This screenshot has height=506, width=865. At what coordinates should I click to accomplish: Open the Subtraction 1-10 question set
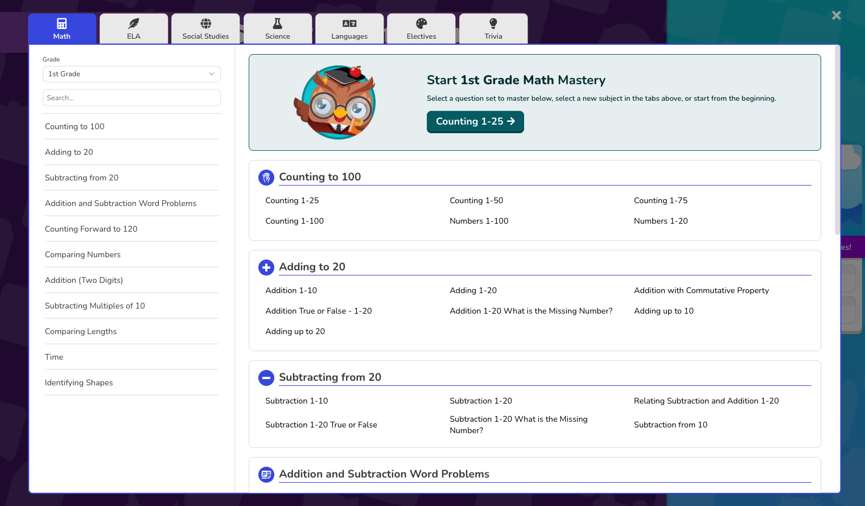[296, 401]
